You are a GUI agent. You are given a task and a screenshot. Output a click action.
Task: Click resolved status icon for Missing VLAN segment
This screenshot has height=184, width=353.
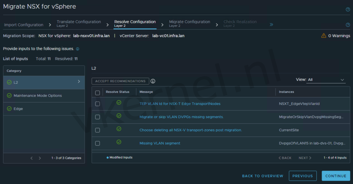(x=119, y=142)
